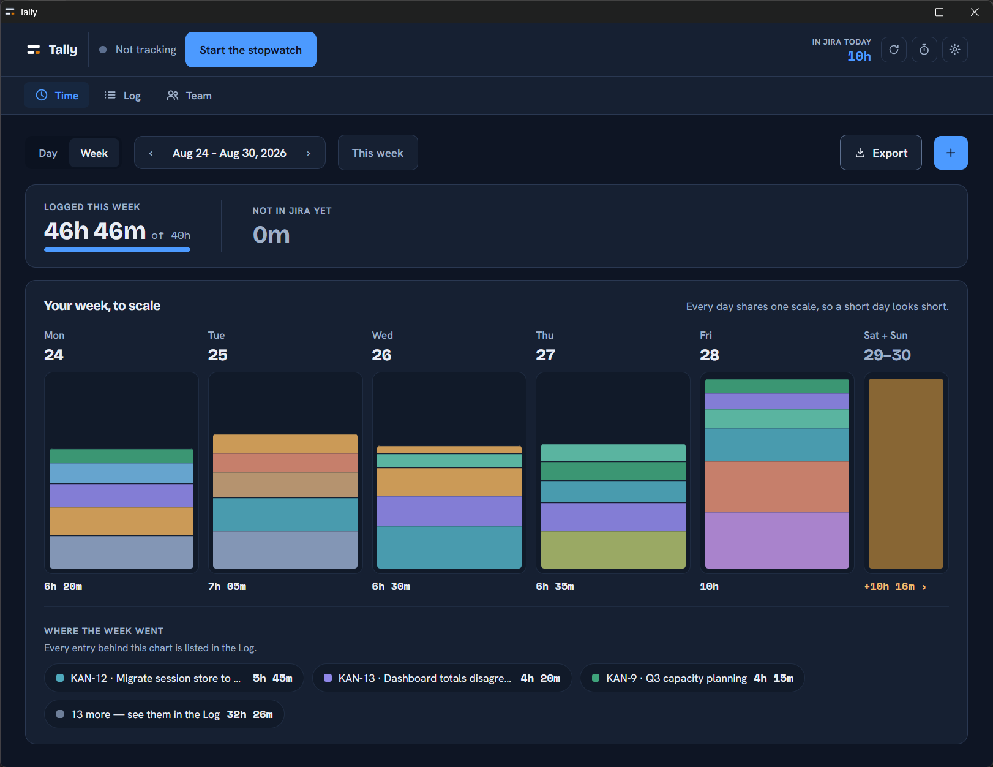The image size is (993, 767).
Task: Select Wednesday 26 bar column
Action: 449,473
